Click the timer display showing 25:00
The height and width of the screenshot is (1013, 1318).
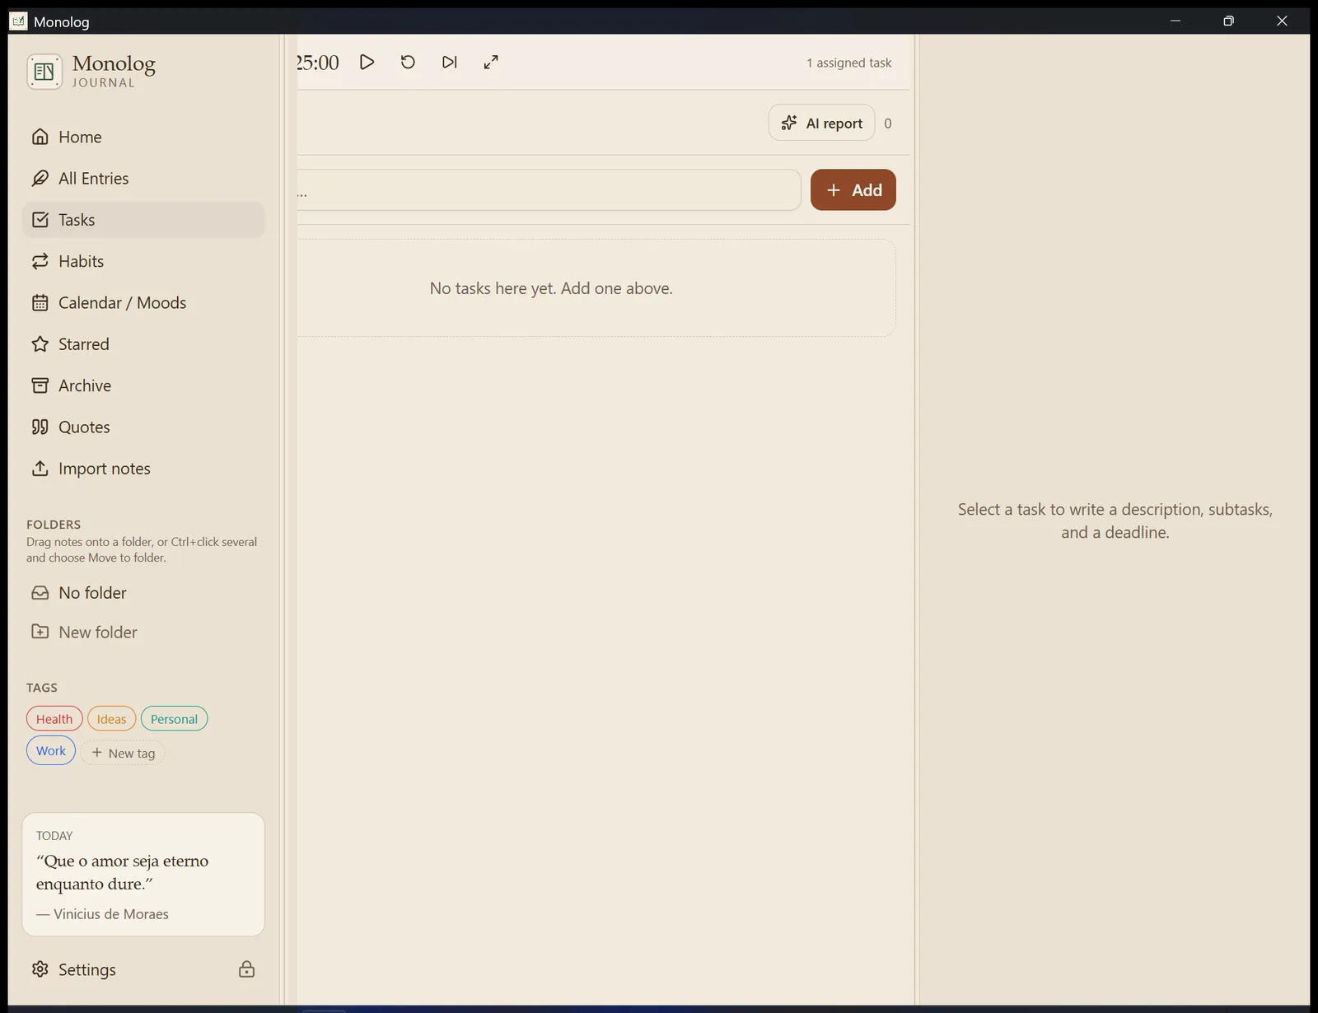[x=318, y=63]
